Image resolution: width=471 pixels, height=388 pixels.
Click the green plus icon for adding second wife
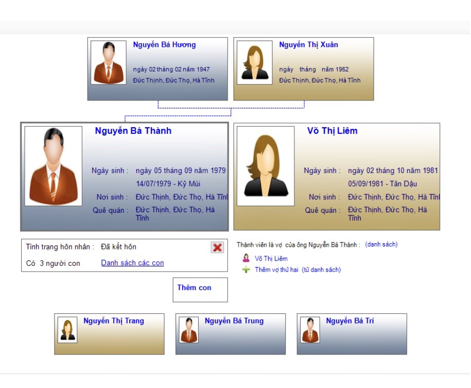246,269
